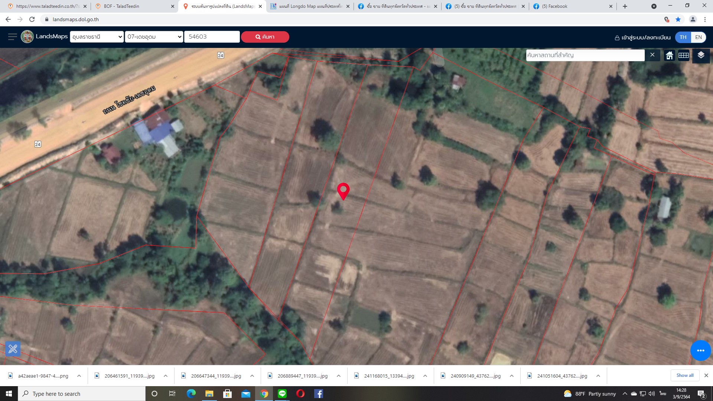This screenshot has height=401, width=713.
Task: Clear the place search box
Action: coord(652,55)
